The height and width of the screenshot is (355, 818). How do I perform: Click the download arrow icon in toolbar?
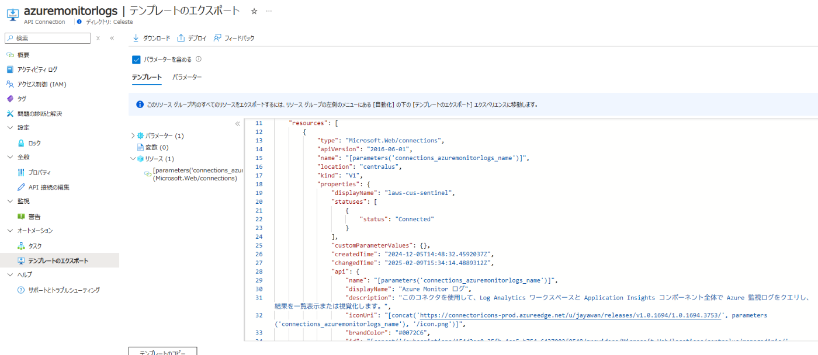[136, 38]
